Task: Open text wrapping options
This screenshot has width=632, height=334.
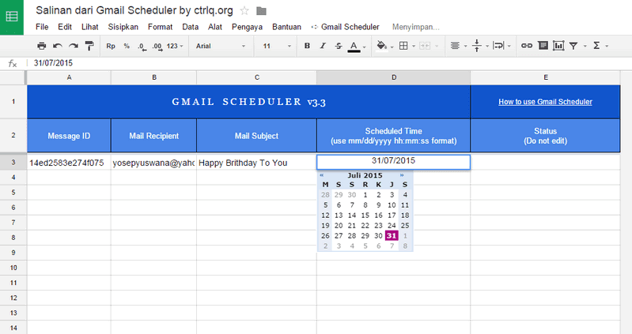Action: point(498,46)
